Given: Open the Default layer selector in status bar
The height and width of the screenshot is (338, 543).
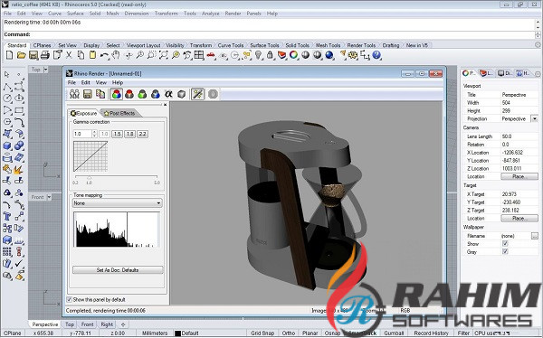Looking at the screenshot, I should point(187,333).
